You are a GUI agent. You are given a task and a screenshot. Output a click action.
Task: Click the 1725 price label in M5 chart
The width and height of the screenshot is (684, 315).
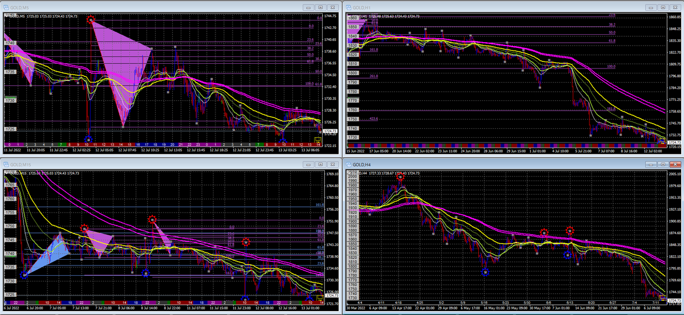point(9,129)
